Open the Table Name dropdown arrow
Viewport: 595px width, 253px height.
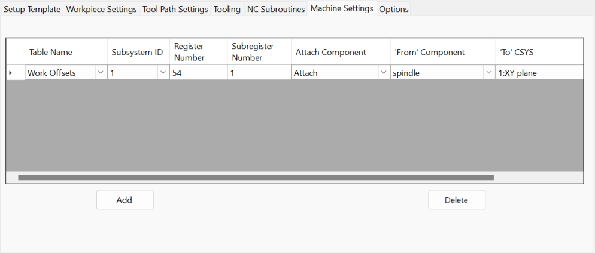[x=101, y=73]
